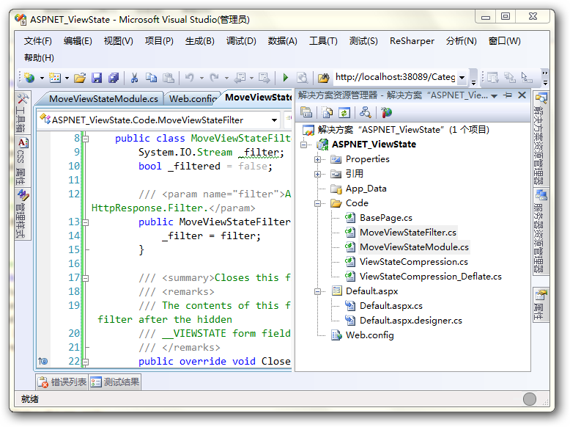
Task: Click the ASP.NET Configuration icon in Solution Explorer
Action: [386, 112]
